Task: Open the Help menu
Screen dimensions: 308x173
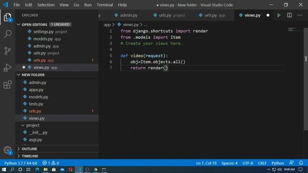Action: [x=122, y=5]
